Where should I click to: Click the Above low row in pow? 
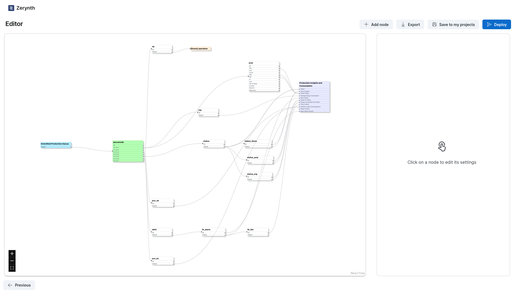click(x=264, y=90)
